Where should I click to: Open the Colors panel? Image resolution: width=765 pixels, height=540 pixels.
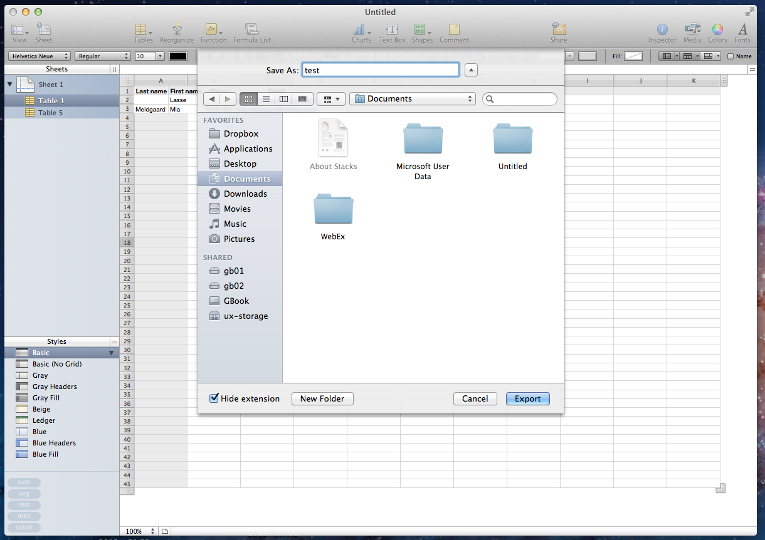point(717,33)
